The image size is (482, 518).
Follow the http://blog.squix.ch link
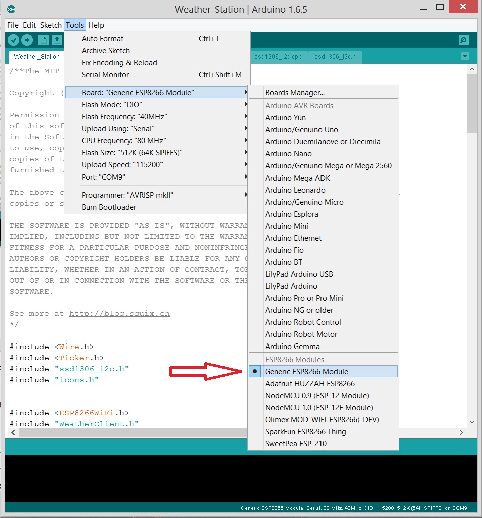[119, 313]
